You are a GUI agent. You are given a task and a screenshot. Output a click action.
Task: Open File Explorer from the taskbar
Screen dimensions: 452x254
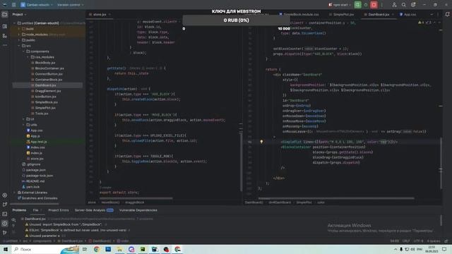[119, 249]
